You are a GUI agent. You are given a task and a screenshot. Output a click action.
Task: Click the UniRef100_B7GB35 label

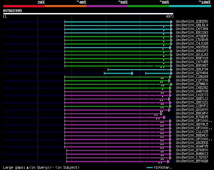pos(192,117)
